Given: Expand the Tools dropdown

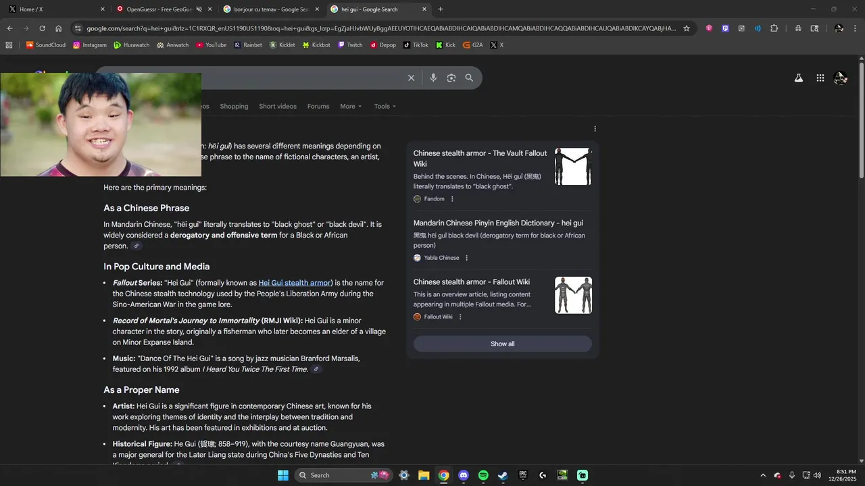Looking at the screenshot, I should (x=385, y=106).
